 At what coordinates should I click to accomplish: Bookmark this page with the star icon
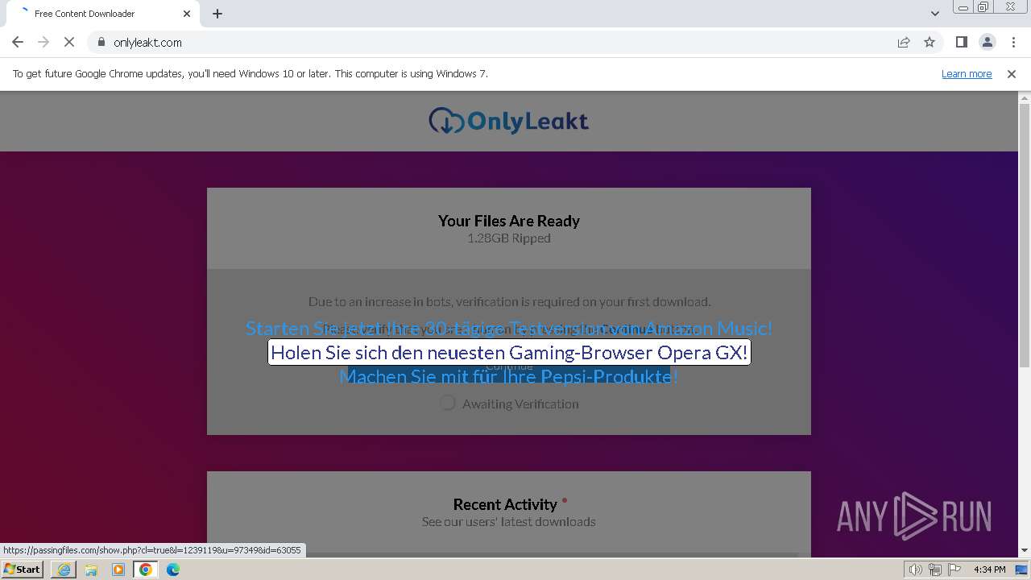coord(930,42)
